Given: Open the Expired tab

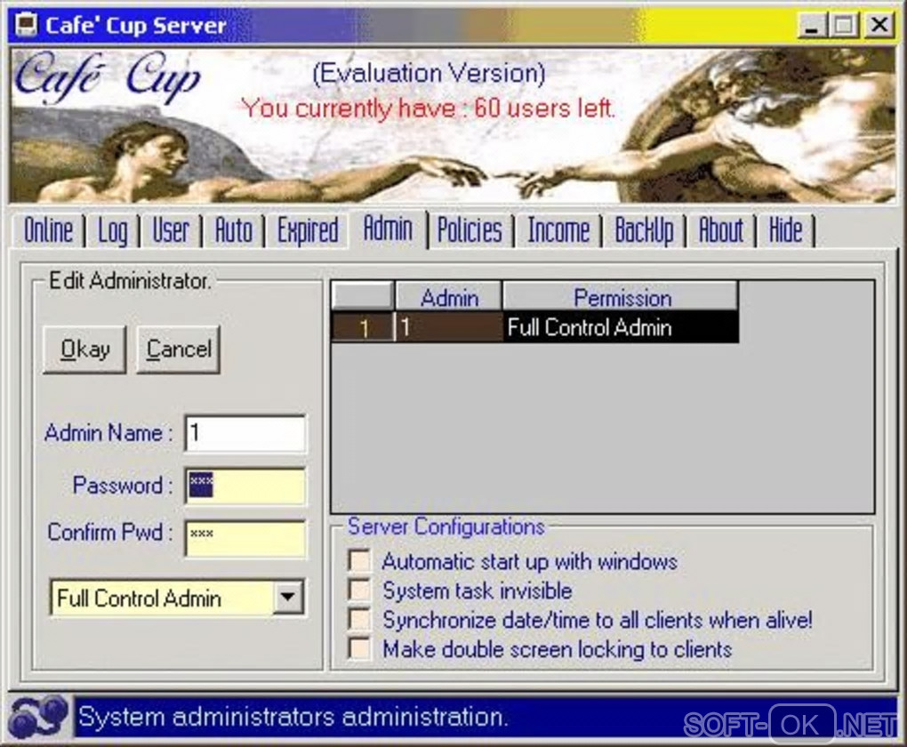Looking at the screenshot, I should (x=308, y=231).
